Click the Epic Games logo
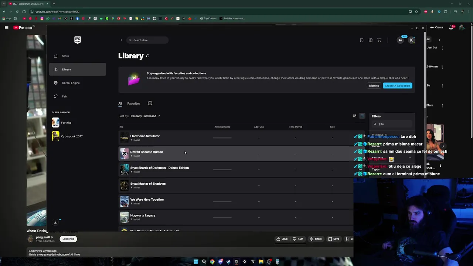Viewport: 473px width, 266px height. click(78, 40)
